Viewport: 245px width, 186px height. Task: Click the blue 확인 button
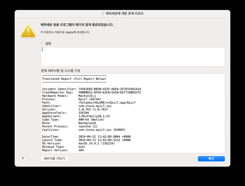pyautogui.click(x=211, y=159)
